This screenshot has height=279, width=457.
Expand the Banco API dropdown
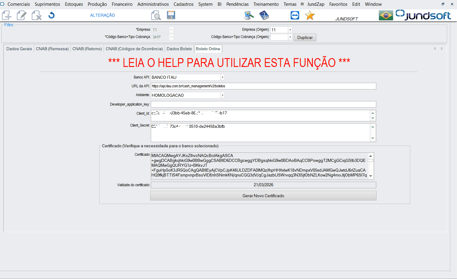[x=222, y=77]
